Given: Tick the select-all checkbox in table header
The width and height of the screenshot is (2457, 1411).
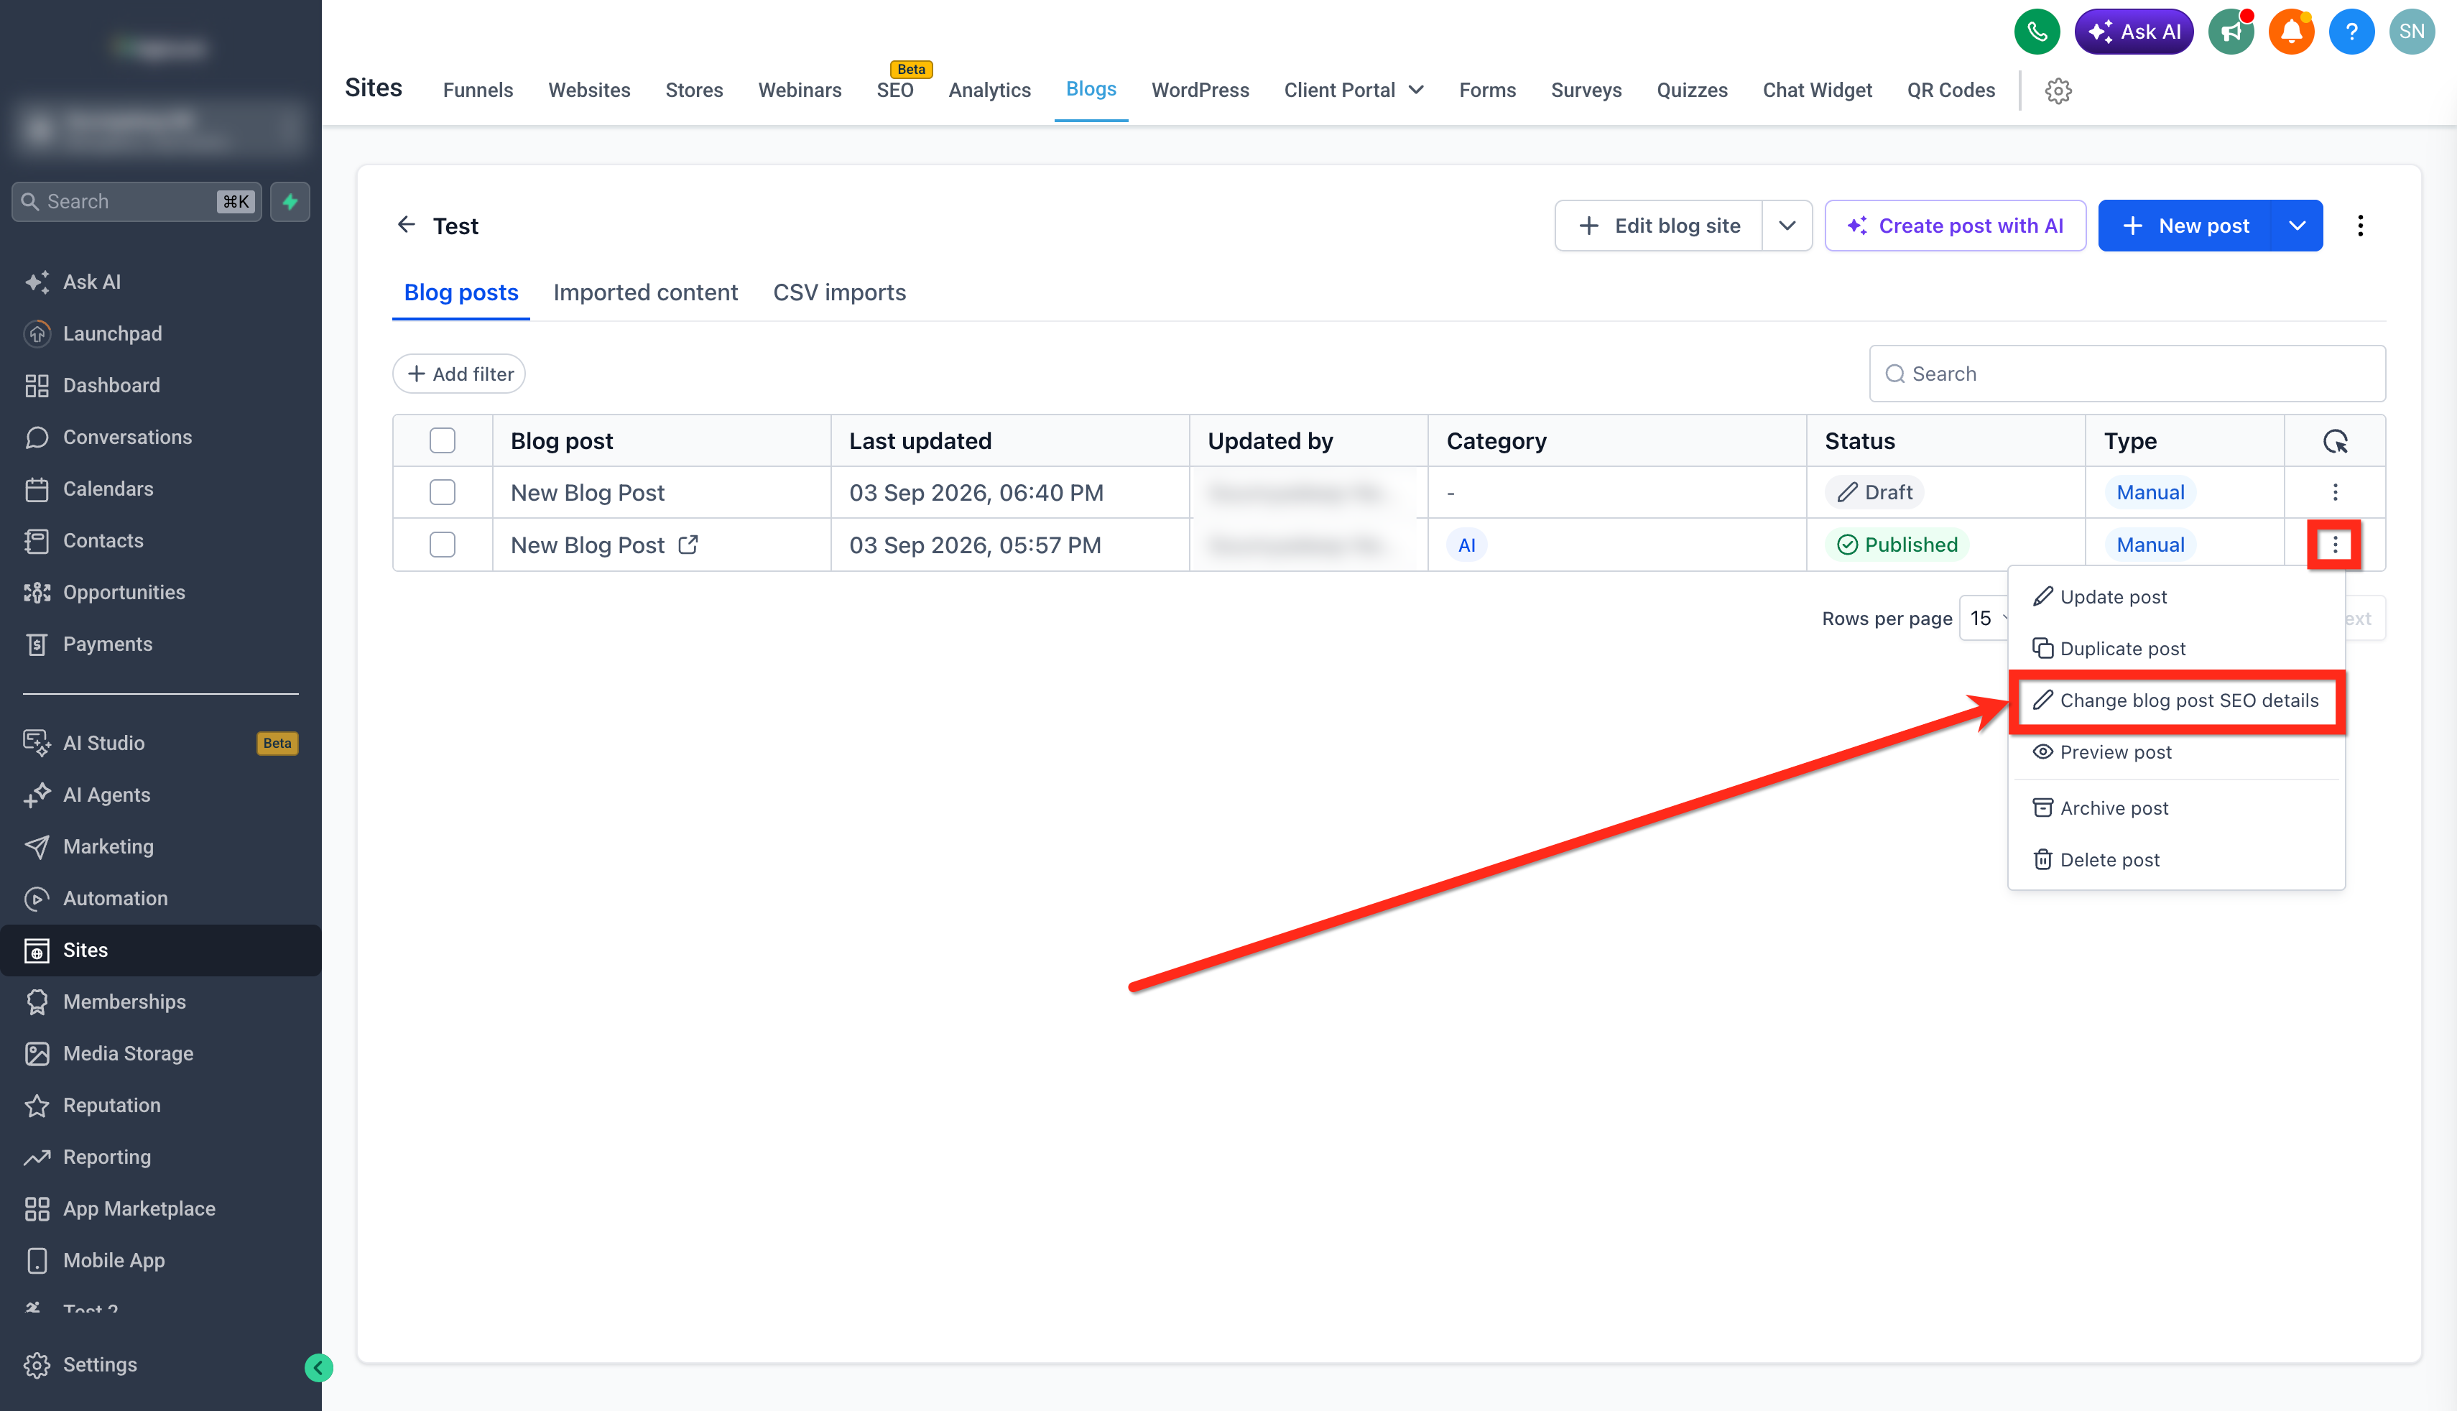Looking at the screenshot, I should click(443, 441).
